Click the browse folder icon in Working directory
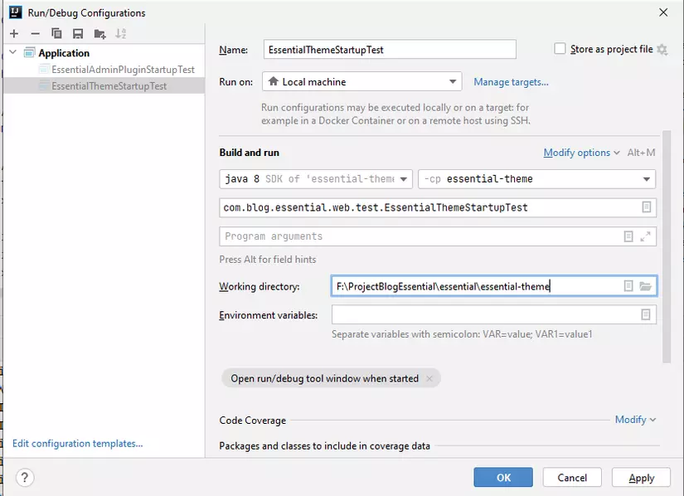 point(645,286)
